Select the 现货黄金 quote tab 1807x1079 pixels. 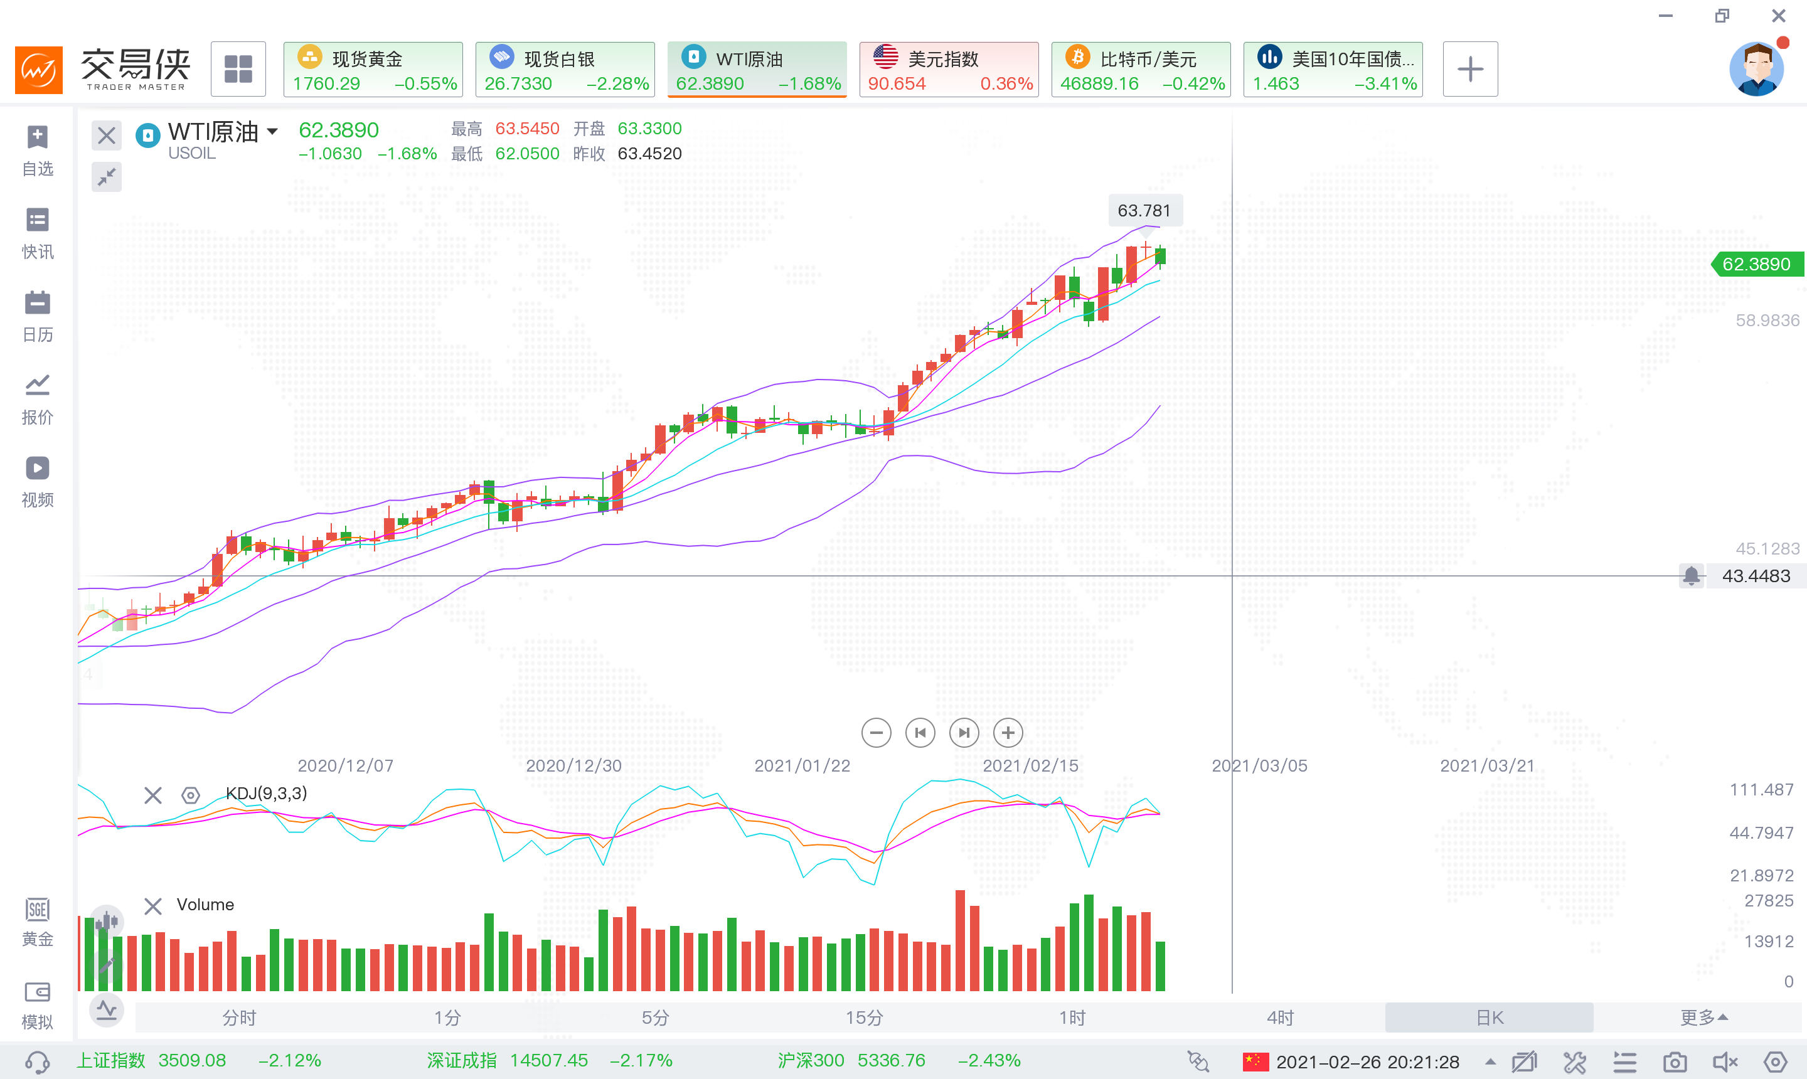pyautogui.click(x=373, y=69)
